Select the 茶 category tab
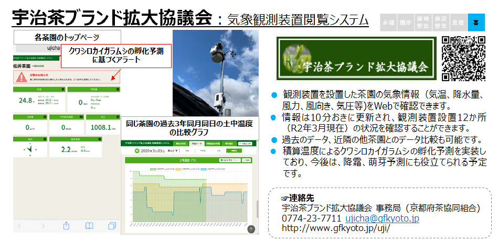The width and height of the screenshot is (498, 242). tap(476, 22)
